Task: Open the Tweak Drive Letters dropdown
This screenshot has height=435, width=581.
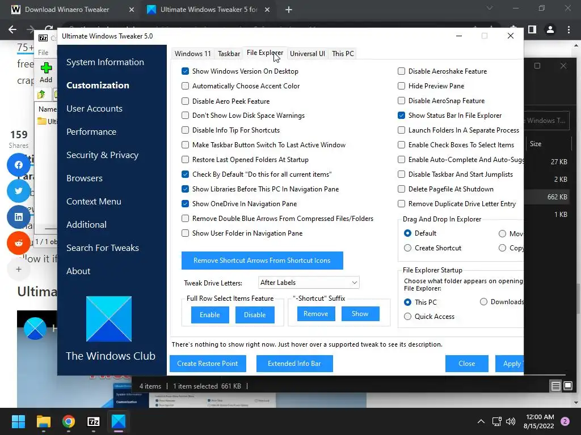Action: coord(309,283)
